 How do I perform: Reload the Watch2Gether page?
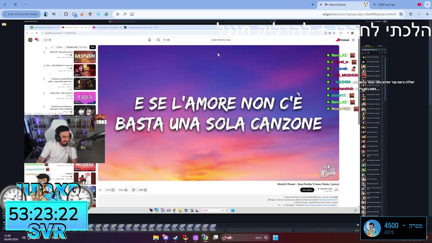(x=411, y=14)
